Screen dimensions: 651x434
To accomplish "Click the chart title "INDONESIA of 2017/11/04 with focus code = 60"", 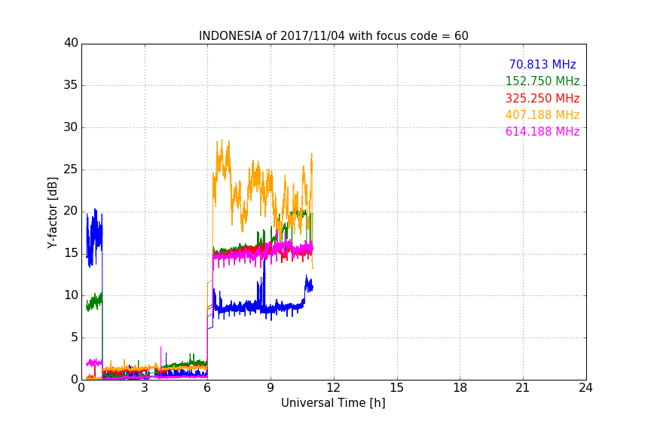I will (333, 35).
